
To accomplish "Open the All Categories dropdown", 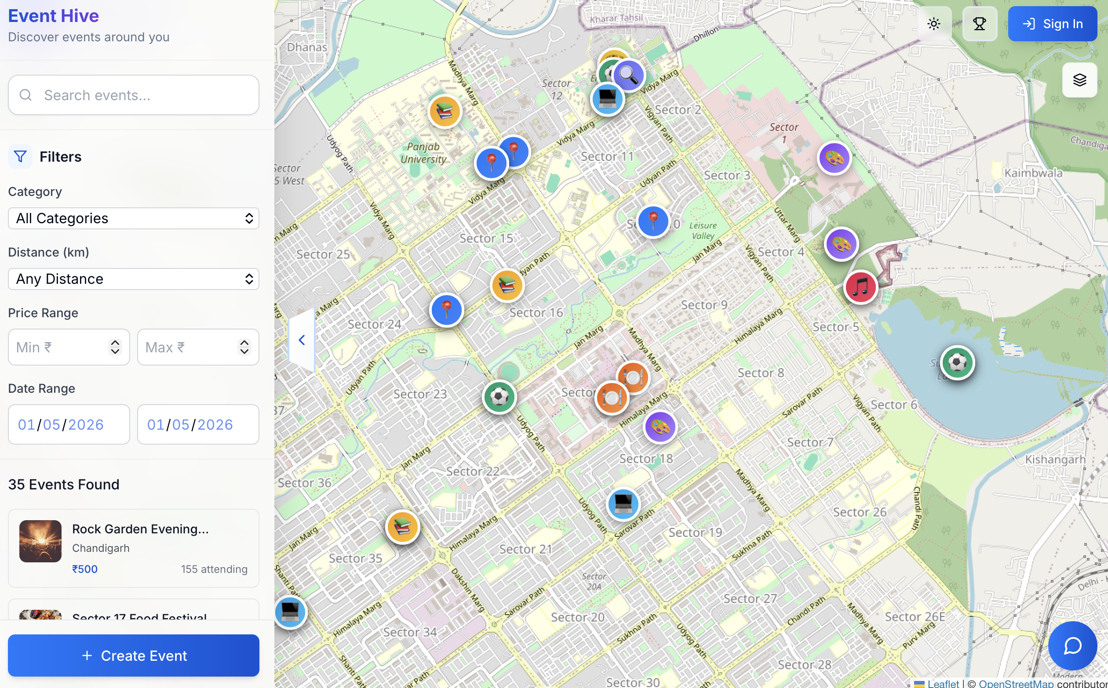I will pyautogui.click(x=133, y=218).
